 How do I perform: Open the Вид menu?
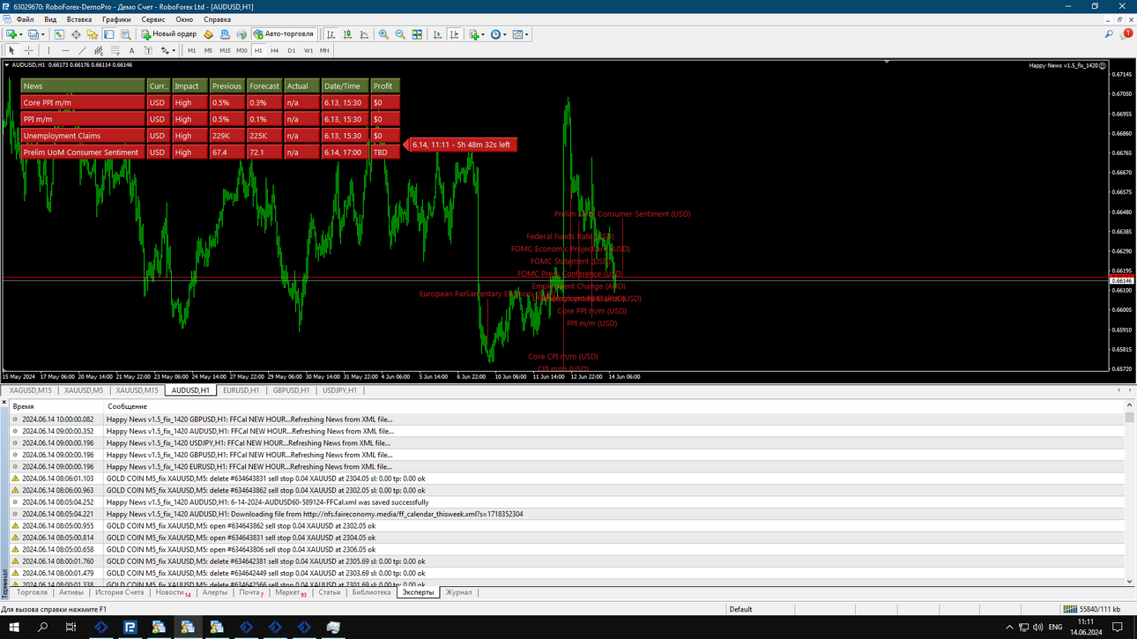[x=50, y=19]
